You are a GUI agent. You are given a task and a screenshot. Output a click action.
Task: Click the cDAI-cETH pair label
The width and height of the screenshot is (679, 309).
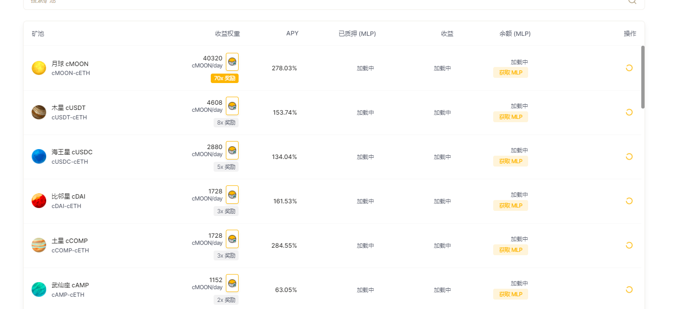[66, 206]
